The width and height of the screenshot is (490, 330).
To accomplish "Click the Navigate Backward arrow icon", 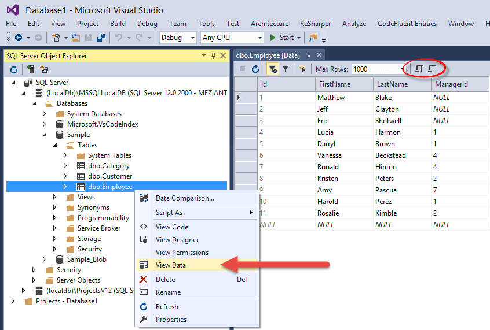I will pyautogui.click(x=19, y=38).
